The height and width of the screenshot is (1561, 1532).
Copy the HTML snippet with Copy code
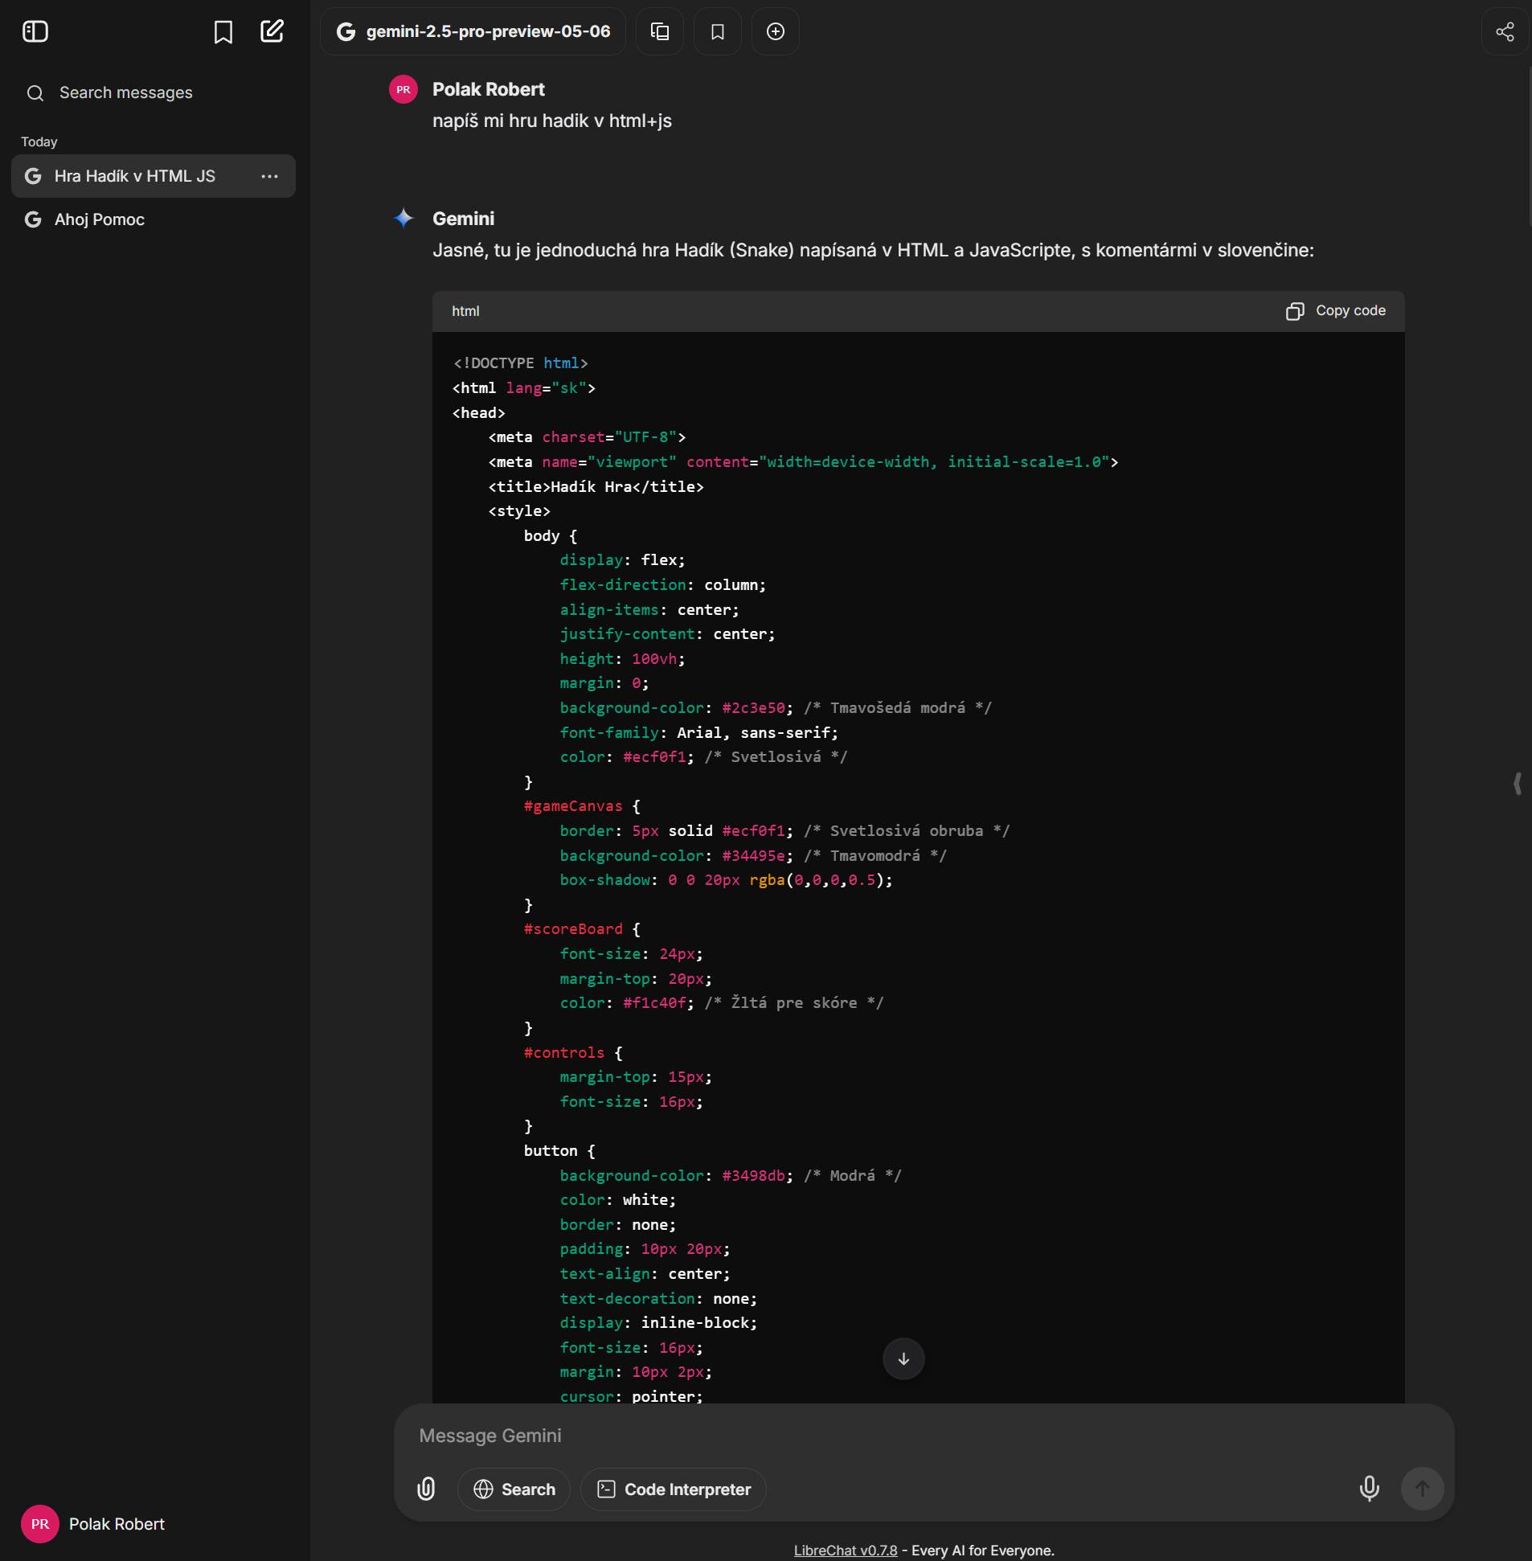pyautogui.click(x=1335, y=310)
